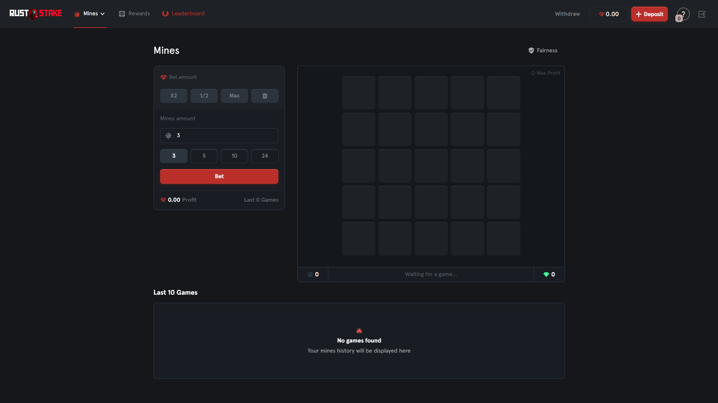
Task: Click the top-right mines grid tile
Action: point(503,93)
